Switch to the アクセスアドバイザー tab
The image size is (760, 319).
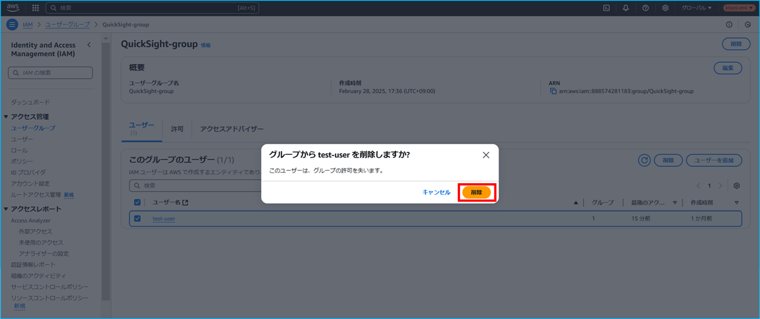coord(232,129)
